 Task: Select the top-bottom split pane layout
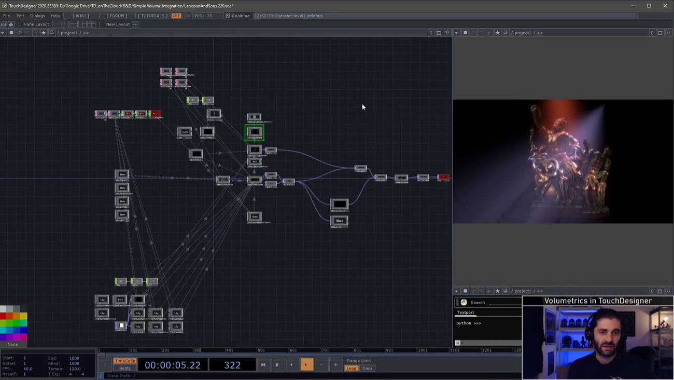[74, 24]
